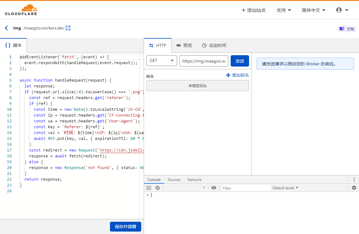Screen dimensions: 359x234
Task: Click the 'async function handleRequest' line
Action: tap(66, 80)
